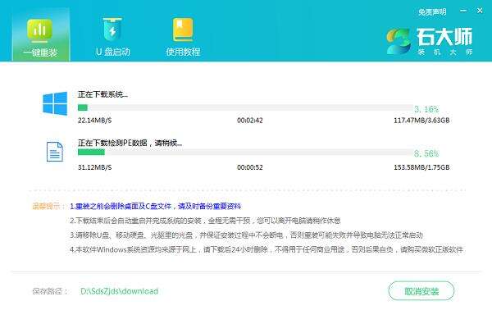Click the system download progress bar
The width and height of the screenshot is (492, 310).
[x=245, y=107]
